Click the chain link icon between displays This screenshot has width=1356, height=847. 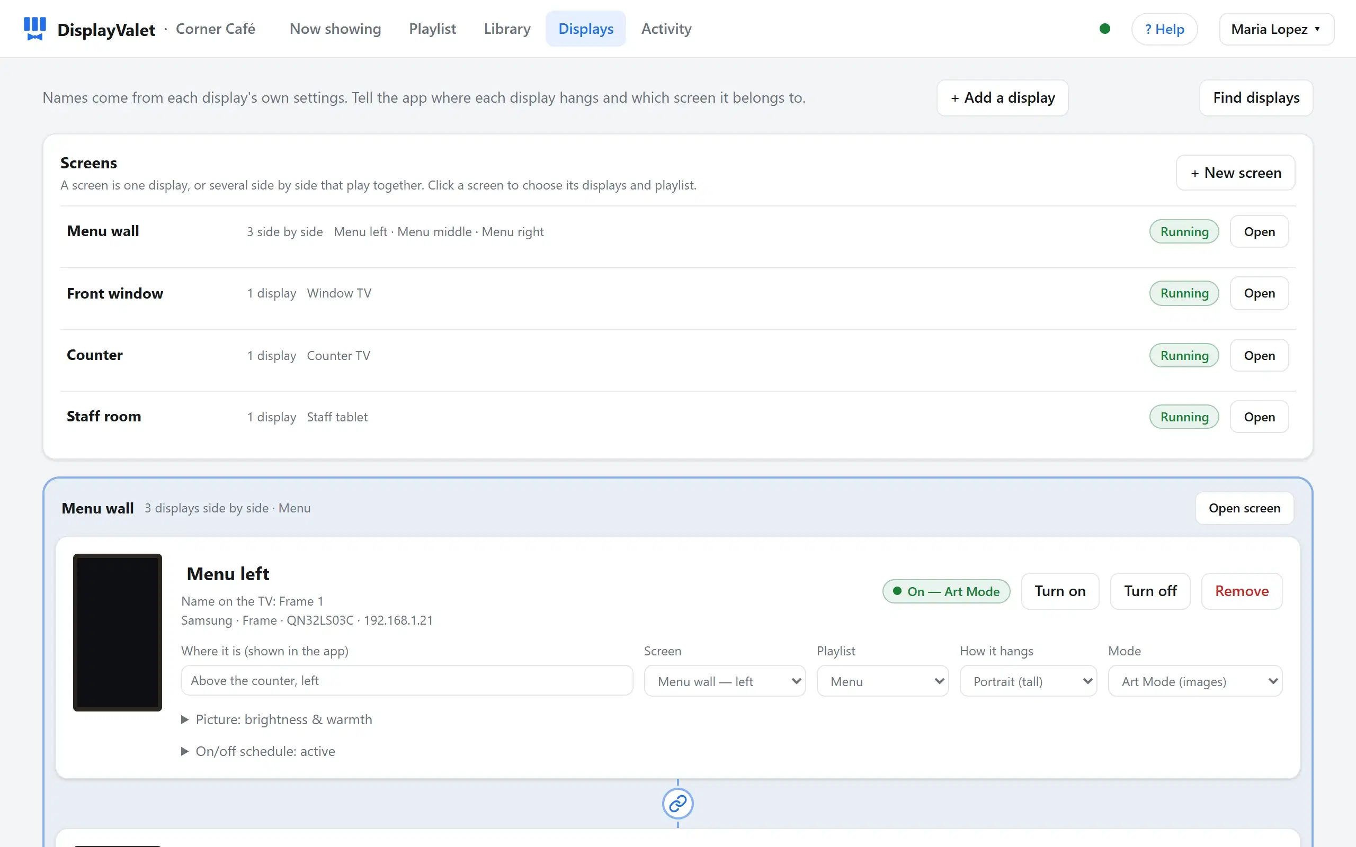pyautogui.click(x=677, y=803)
